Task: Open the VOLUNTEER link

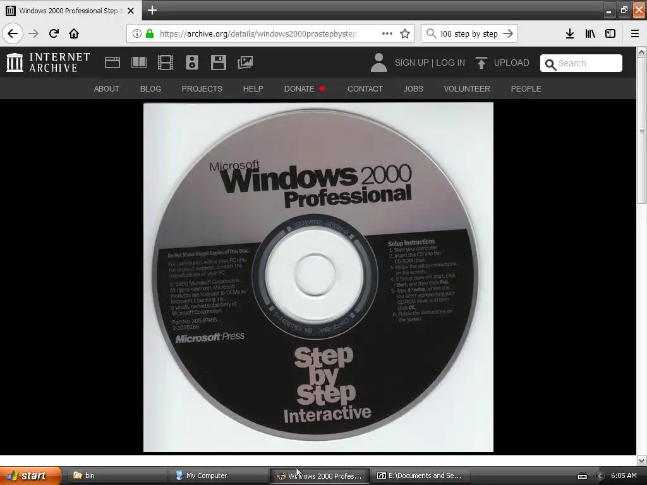Action: (x=467, y=88)
